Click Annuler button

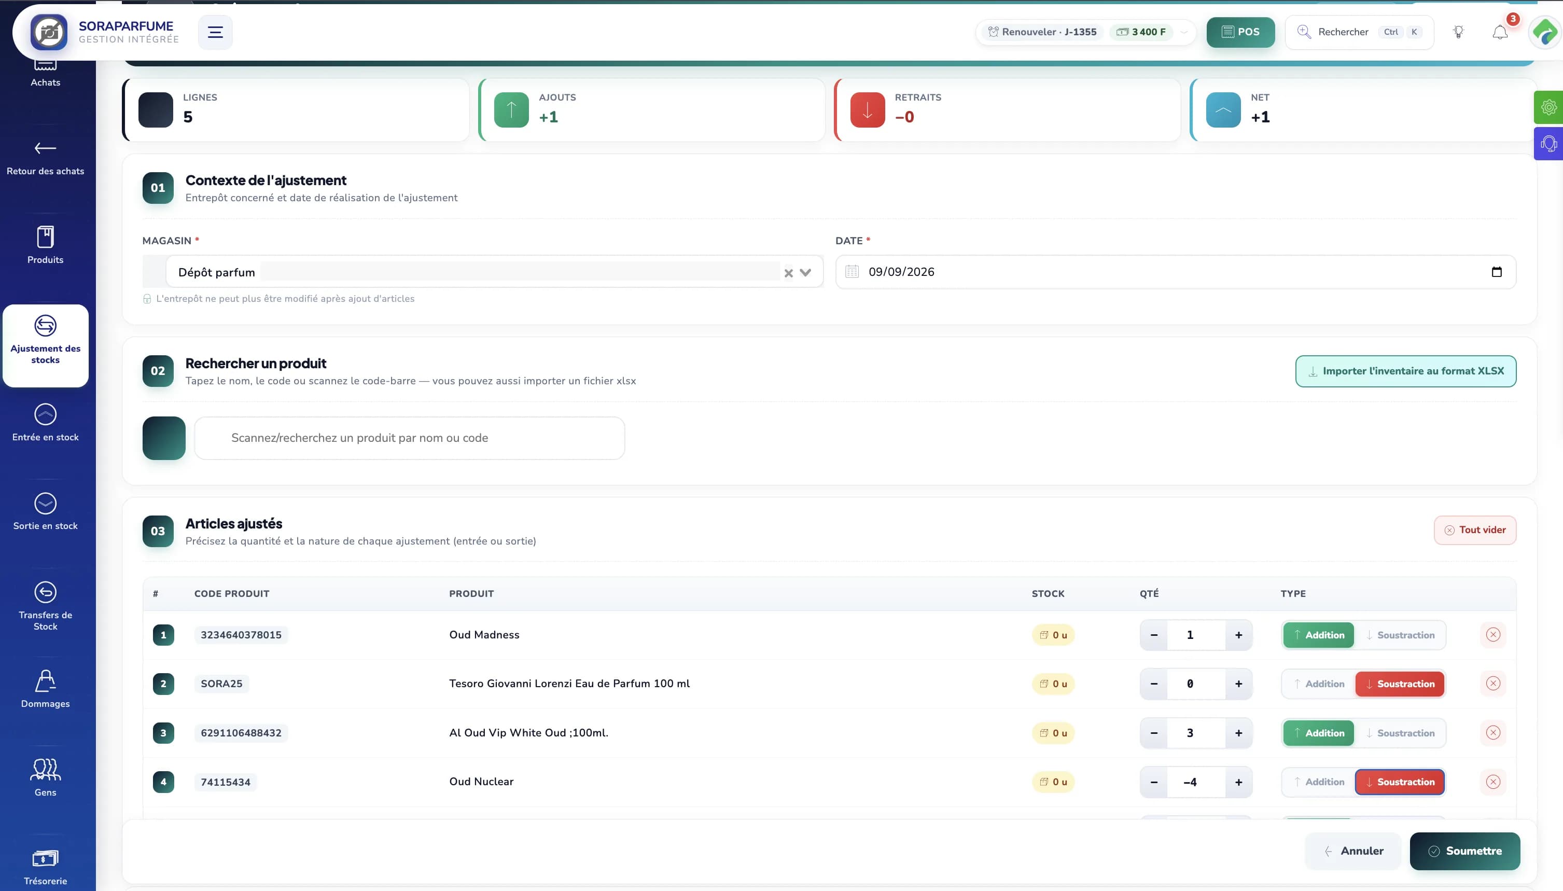point(1353,851)
